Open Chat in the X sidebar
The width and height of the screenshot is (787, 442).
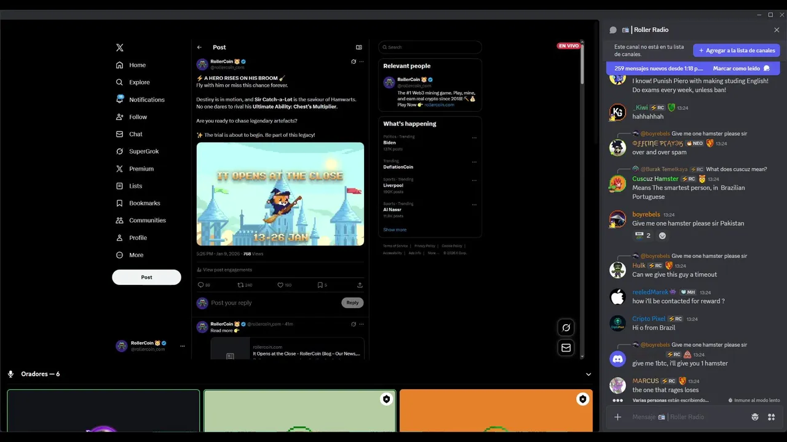(x=129, y=134)
